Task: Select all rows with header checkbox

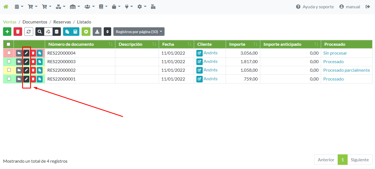Action: (x=9, y=44)
